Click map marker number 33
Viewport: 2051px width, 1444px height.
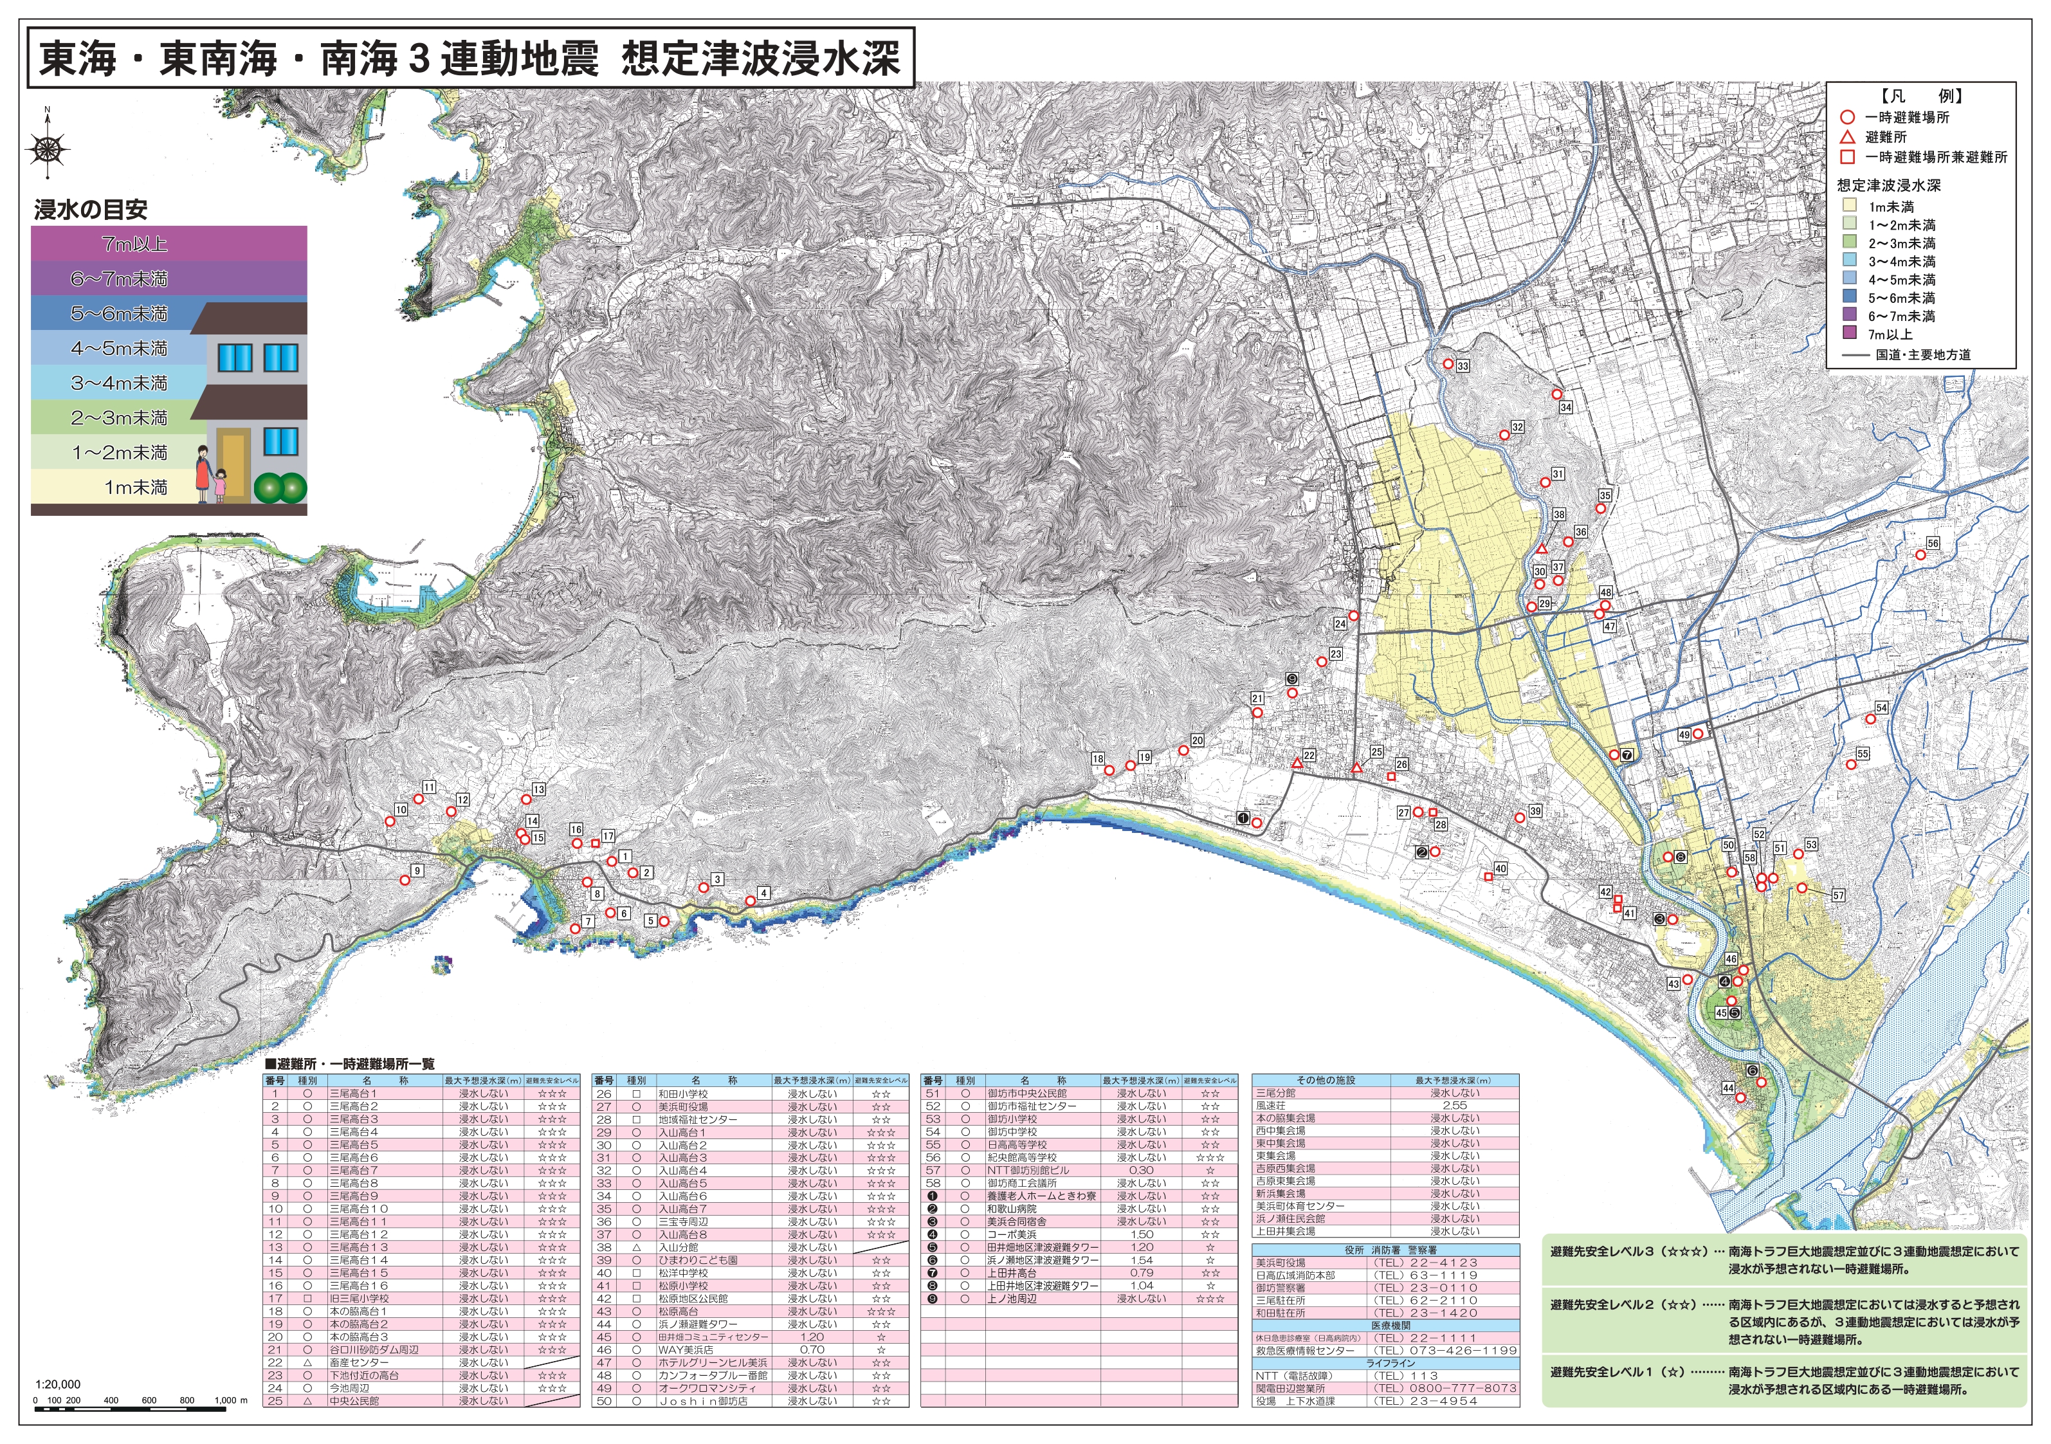pyautogui.click(x=1448, y=363)
